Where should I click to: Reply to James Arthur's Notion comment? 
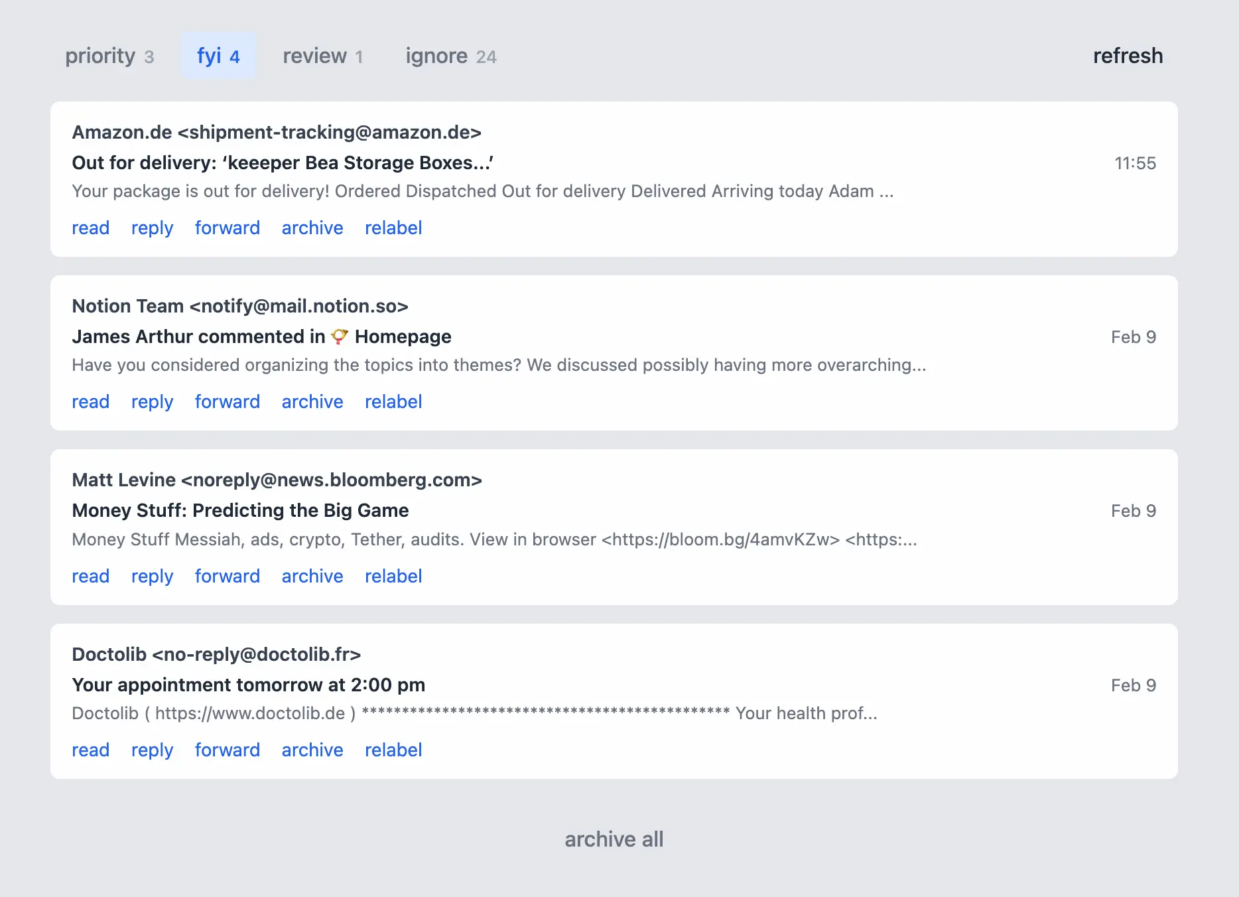click(x=152, y=401)
